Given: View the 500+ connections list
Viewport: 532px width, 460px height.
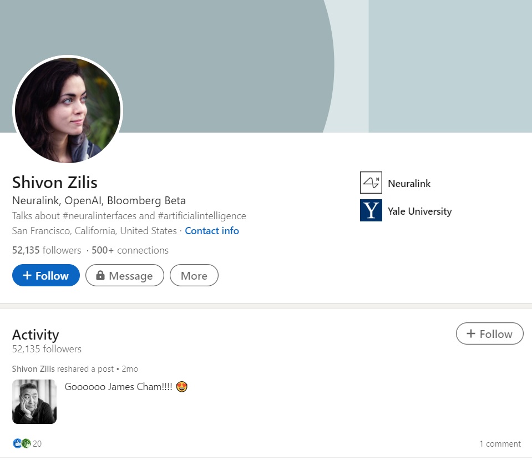Looking at the screenshot, I should point(129,250).
